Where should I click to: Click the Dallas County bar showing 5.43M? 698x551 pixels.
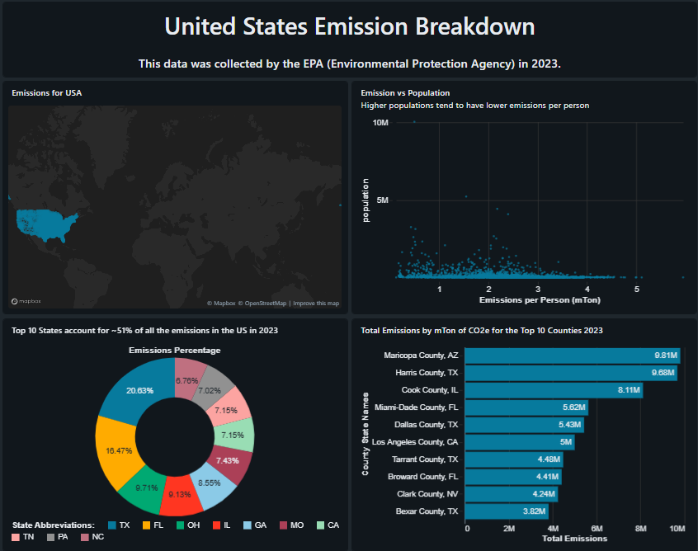[525, 425]
